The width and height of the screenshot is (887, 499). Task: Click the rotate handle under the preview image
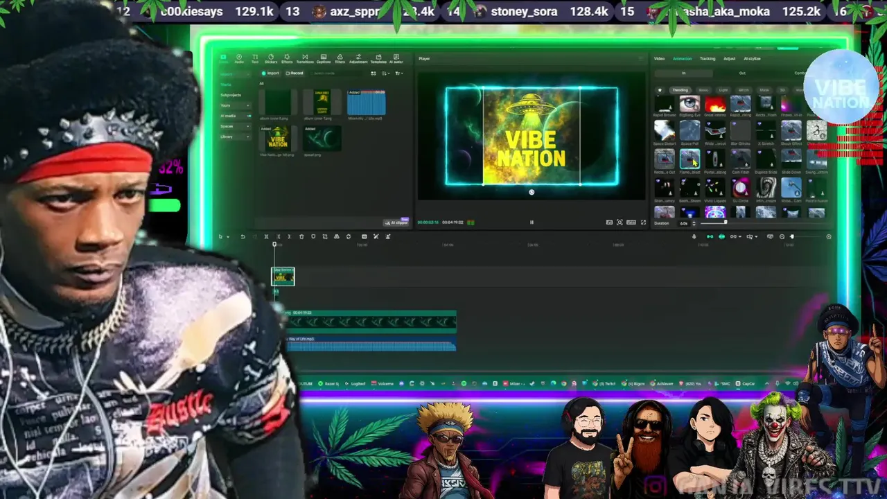[x=532, y=192]
